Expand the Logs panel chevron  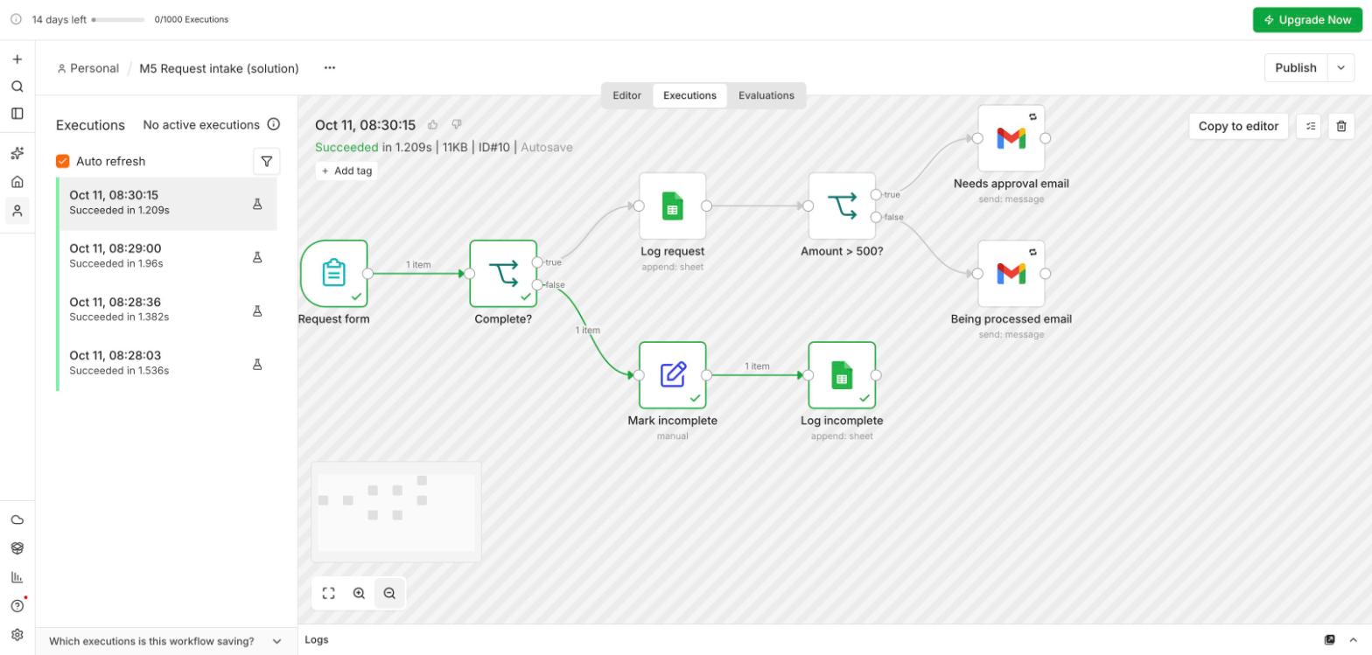(x=1353, y=639)
